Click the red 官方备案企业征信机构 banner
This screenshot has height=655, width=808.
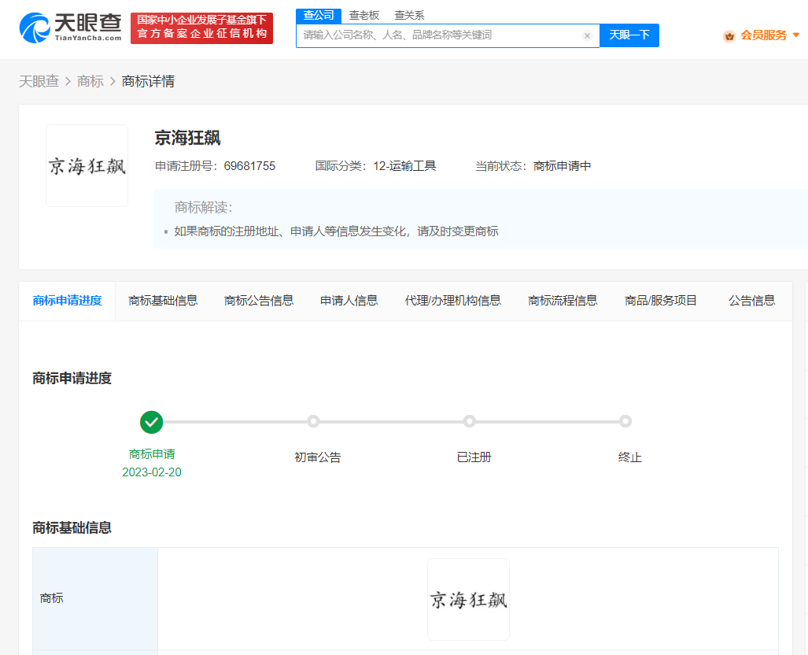201,28
